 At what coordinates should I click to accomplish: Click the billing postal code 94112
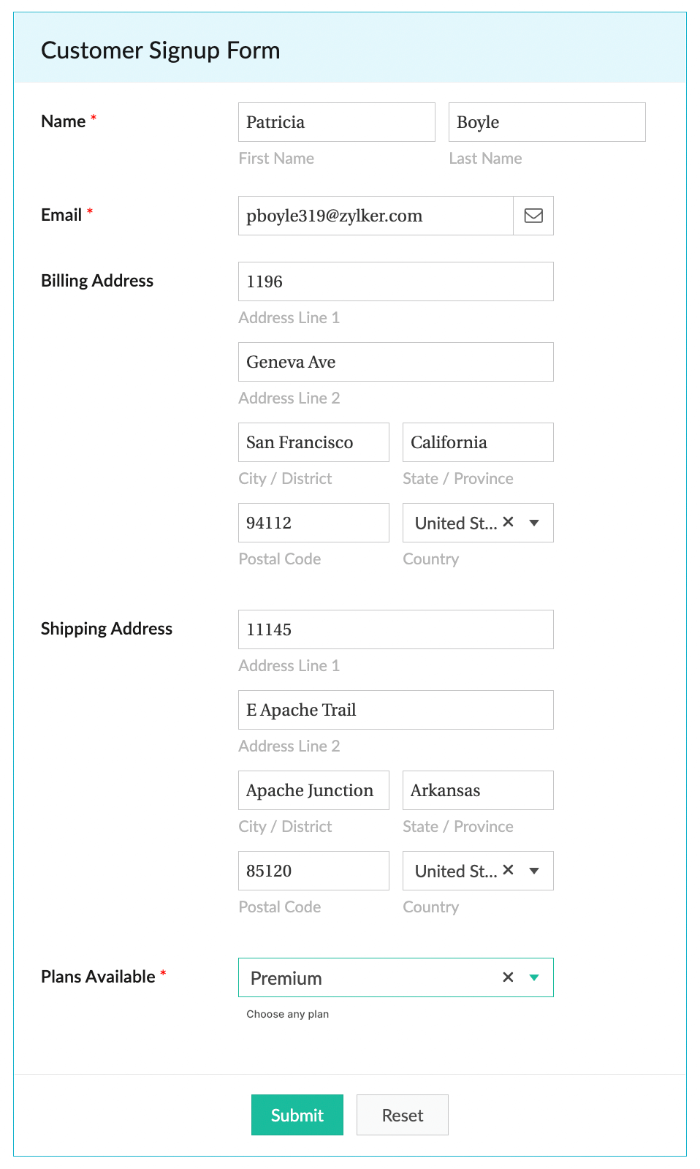pos(313,522)
